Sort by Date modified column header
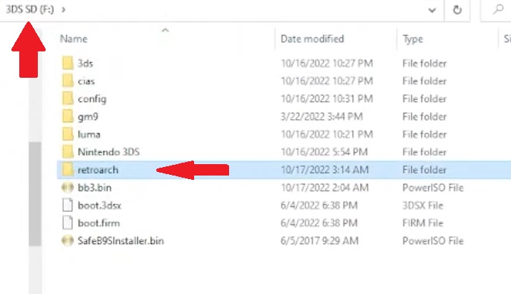This screenshot has width=511, height=294. click(x=312, y=39)
